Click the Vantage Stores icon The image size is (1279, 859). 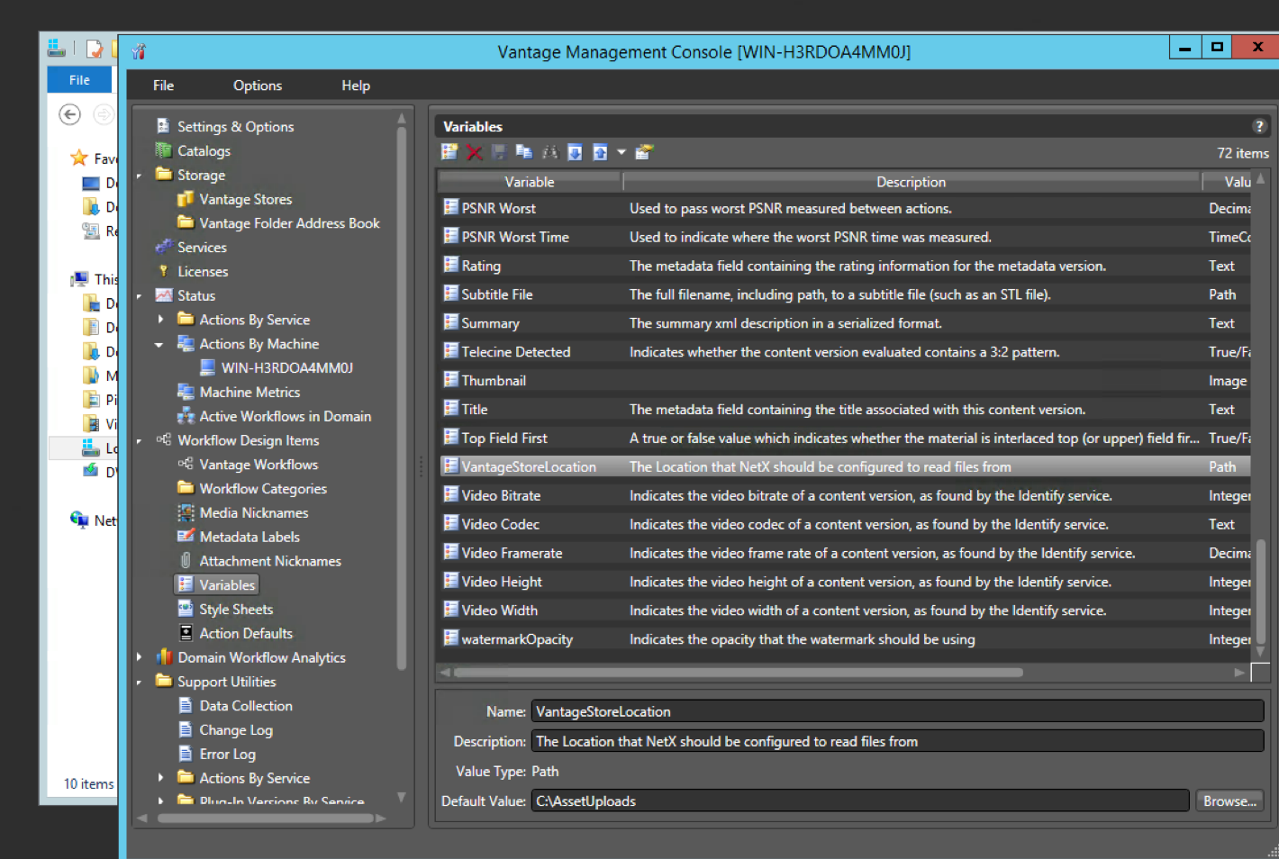186,199
